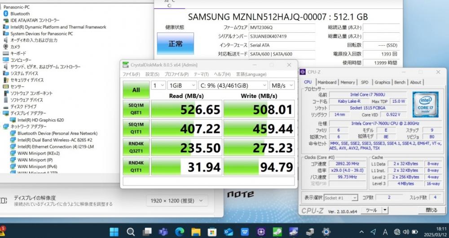Select Intel(R) Ethernet Connection (4) I219-LM
This screenshot has width=449, height=238.
point(56,147)
